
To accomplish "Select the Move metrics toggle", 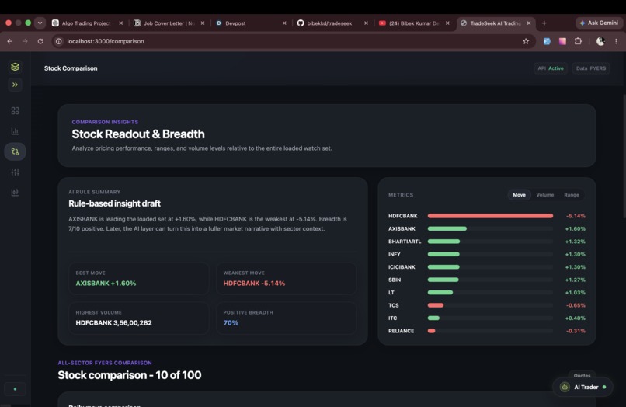I will (x=519, y=195).
